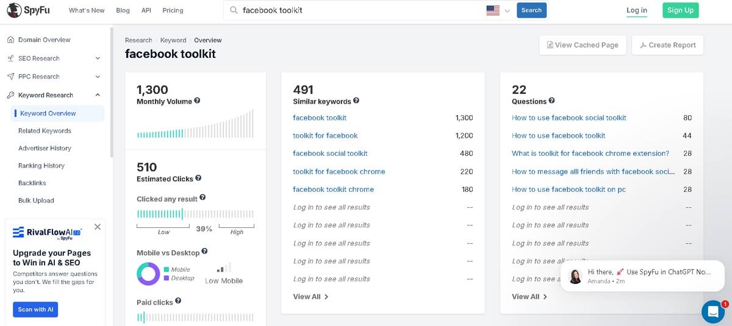Image resolution: width=732 pixels, height=326 pixels.
Task: Click the monthly volume bar chart
Action: point(195,124)
